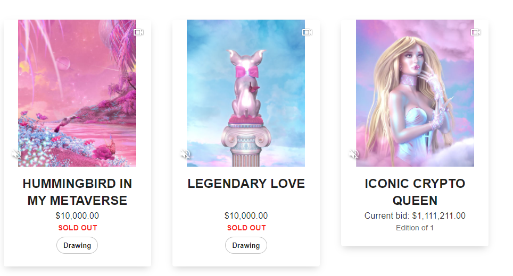Click the current bid $1,111,211.00 text
The width and height of the screenshot is (513, 276).
click(415, 215)
